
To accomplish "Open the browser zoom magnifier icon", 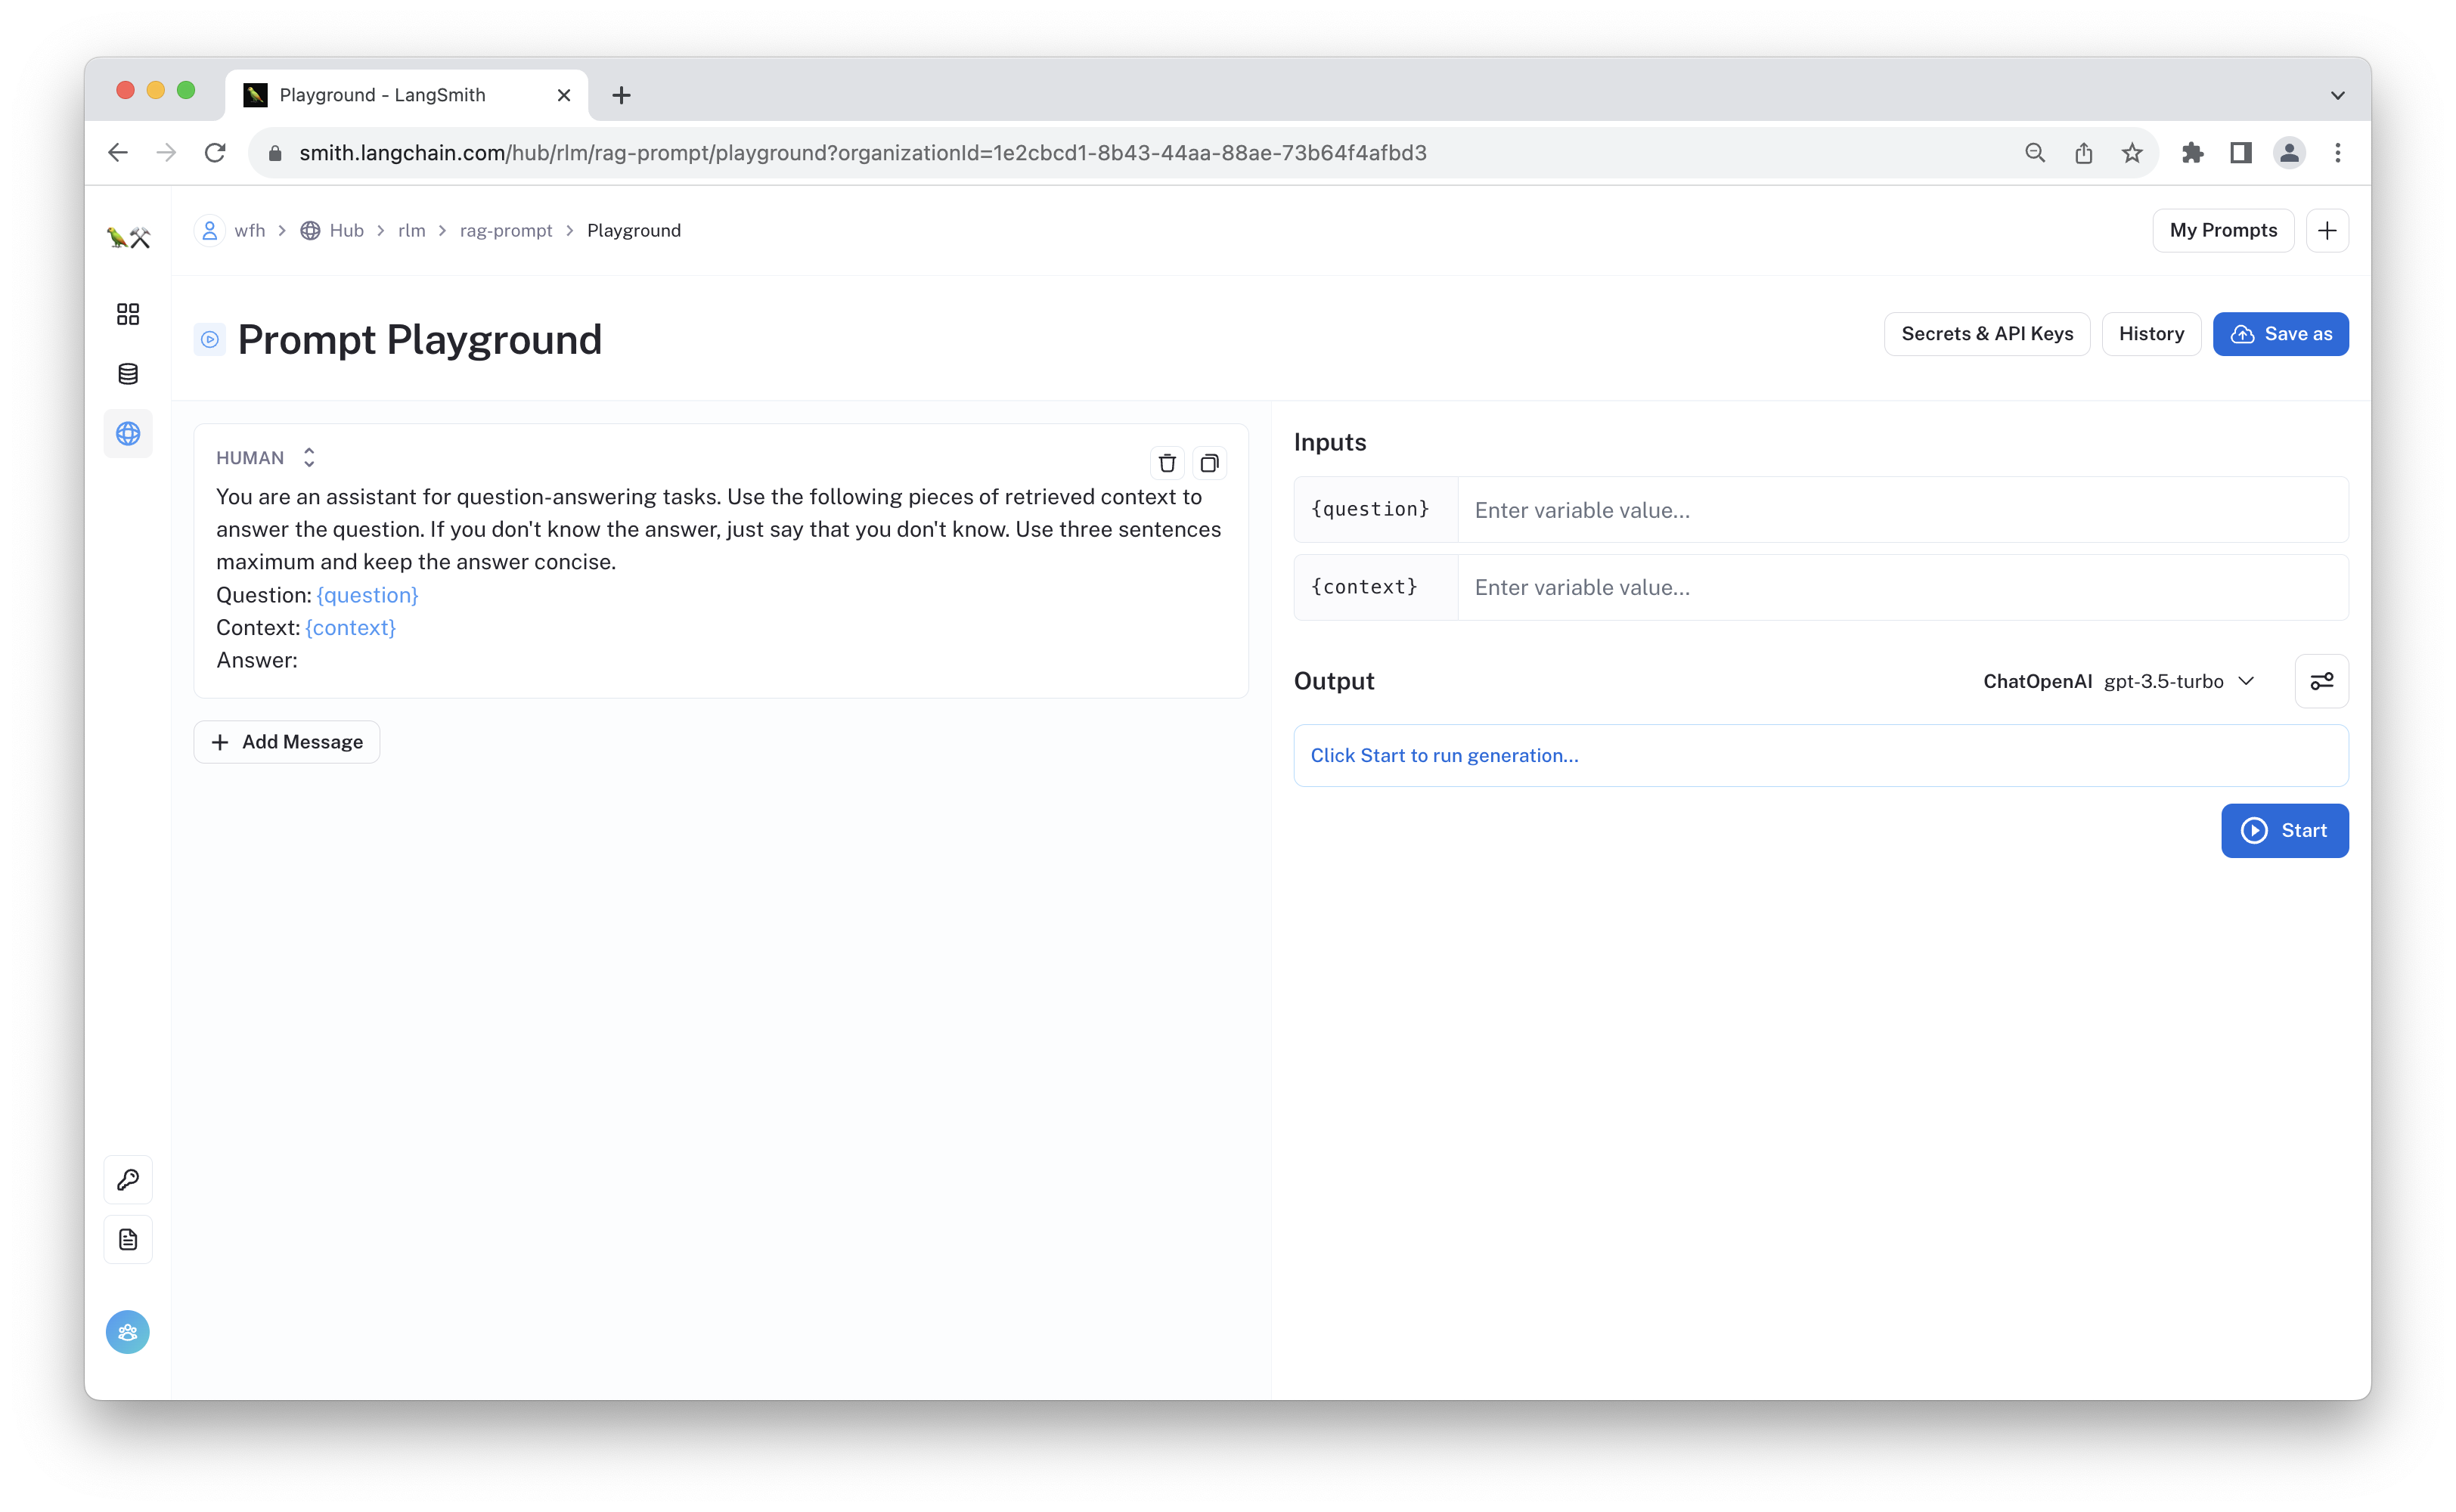I will (2035, 152).
